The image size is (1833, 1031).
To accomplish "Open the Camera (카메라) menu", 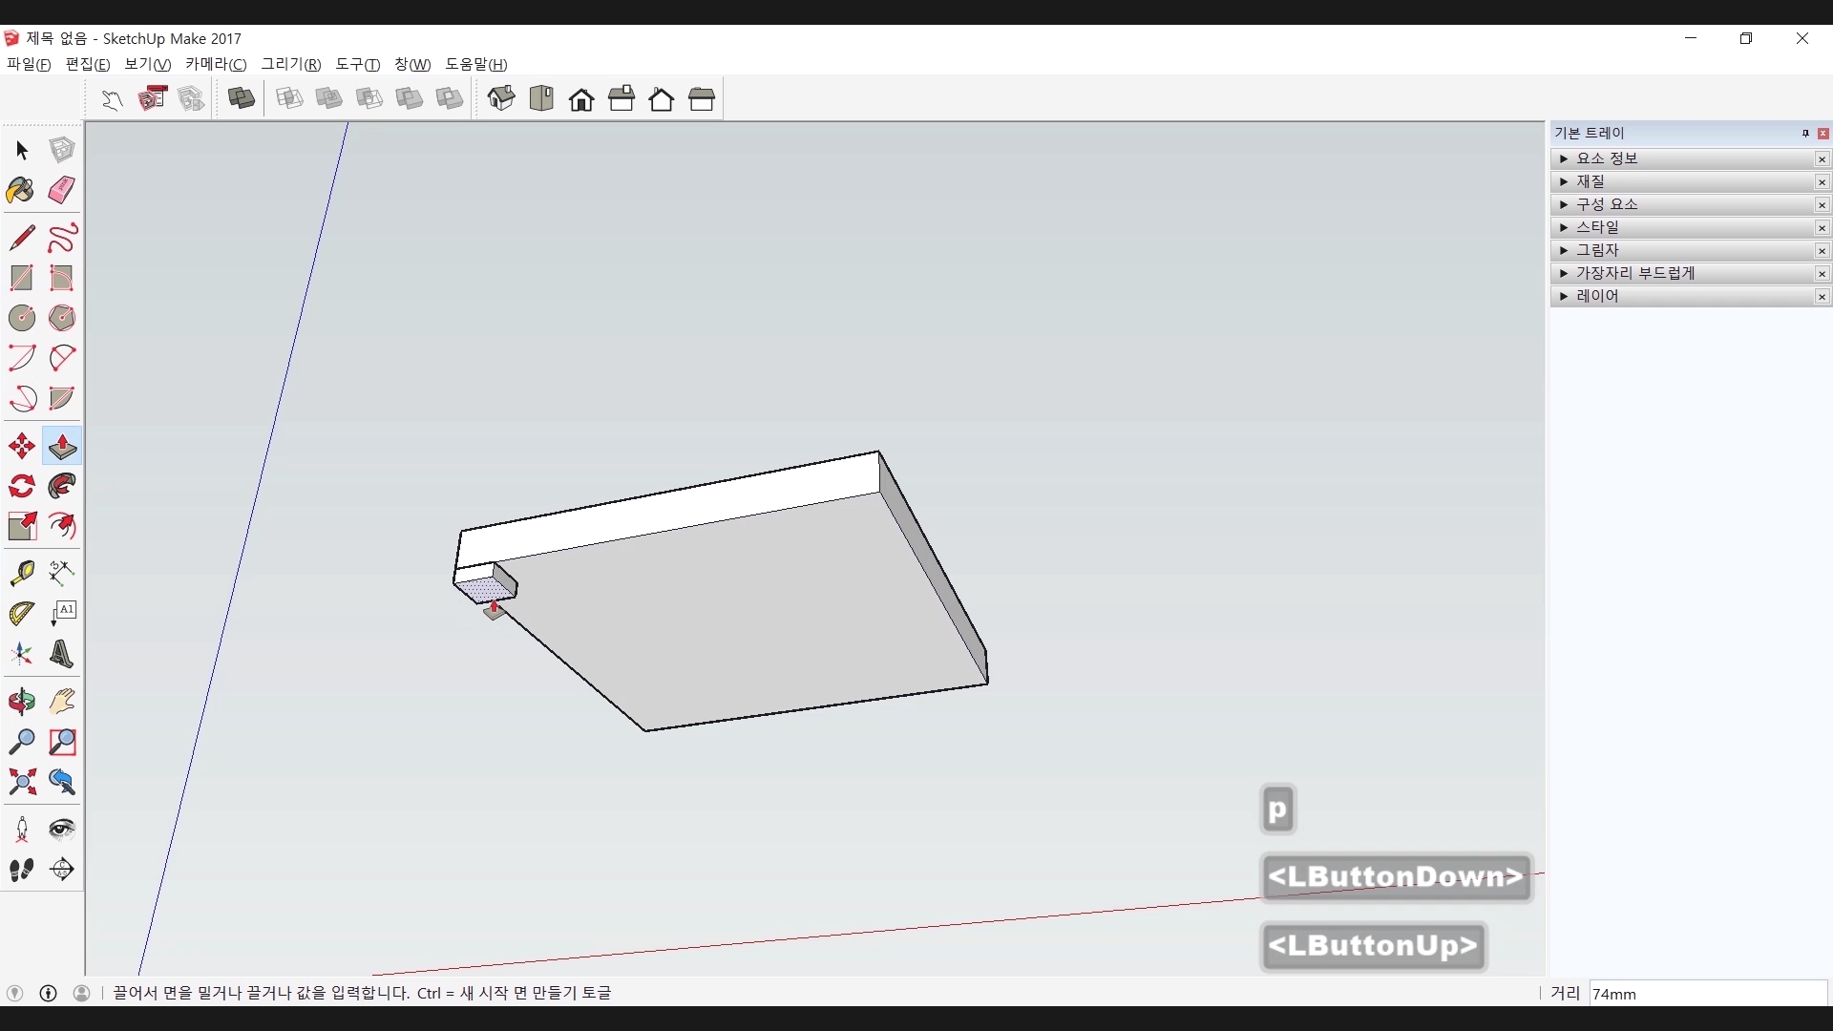I will coord(216,64).
